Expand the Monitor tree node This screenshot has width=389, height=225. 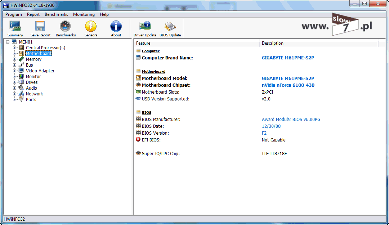pyautogui.click(x=14, y=76)
